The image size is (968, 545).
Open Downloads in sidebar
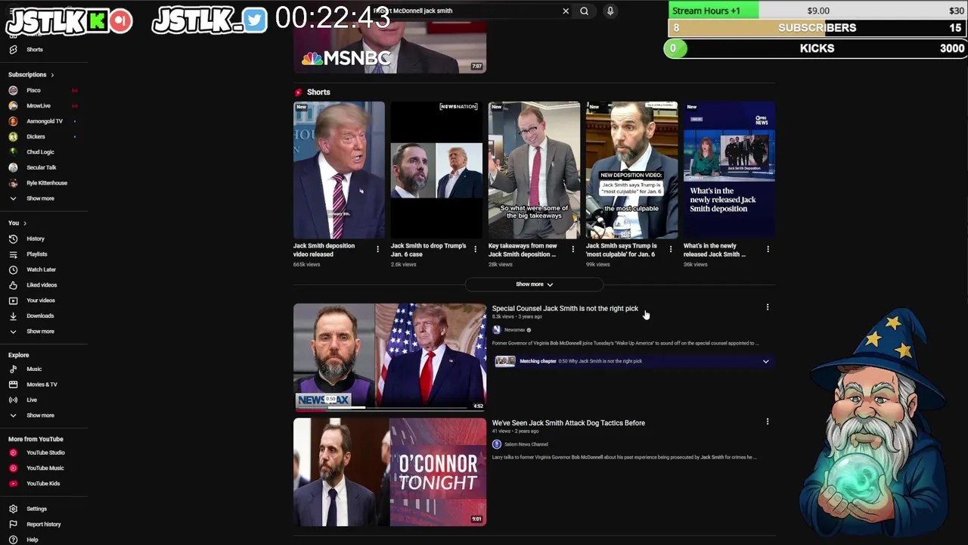click(40, 316)
